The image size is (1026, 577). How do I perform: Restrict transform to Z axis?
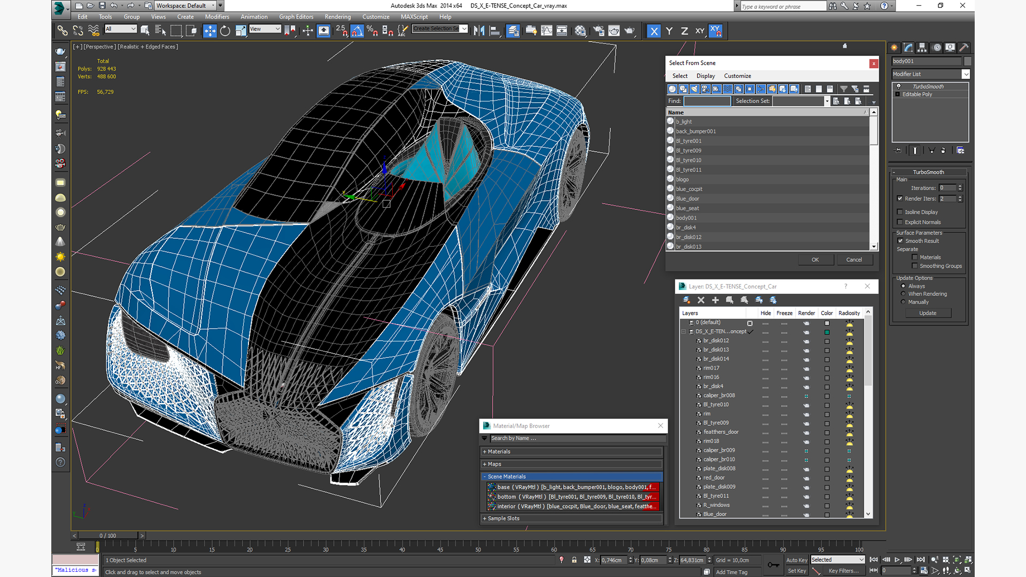[x=684, y=31]
